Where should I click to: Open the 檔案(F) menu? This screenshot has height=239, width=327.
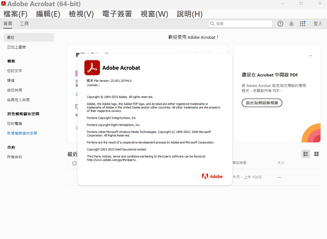(x=16, y=14)
